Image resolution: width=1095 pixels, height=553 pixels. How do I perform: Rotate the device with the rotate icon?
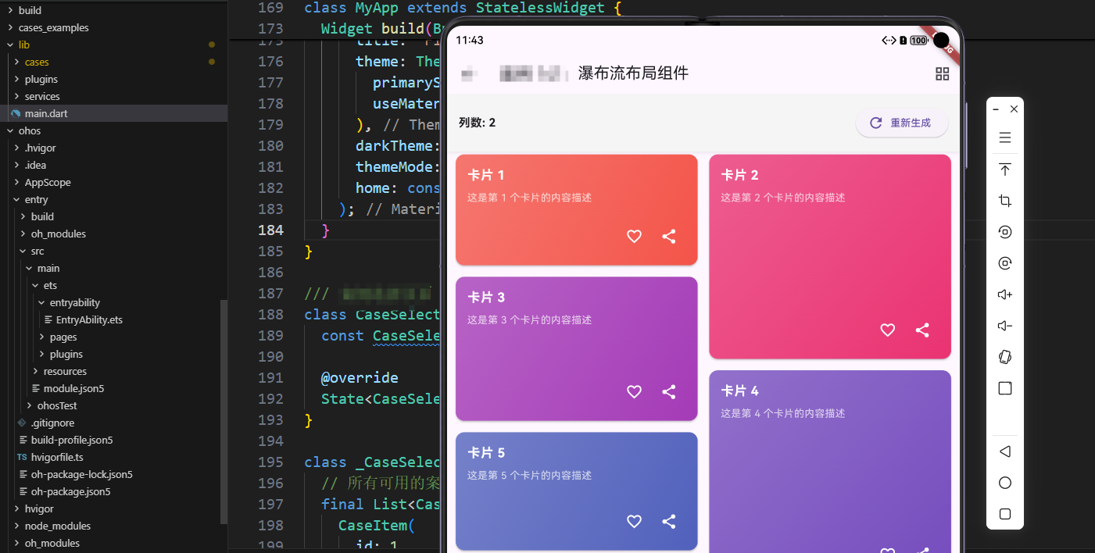point(1004,232)
